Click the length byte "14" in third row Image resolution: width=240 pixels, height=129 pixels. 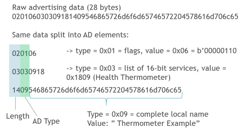pyautogui.click(x=15, y=90)
